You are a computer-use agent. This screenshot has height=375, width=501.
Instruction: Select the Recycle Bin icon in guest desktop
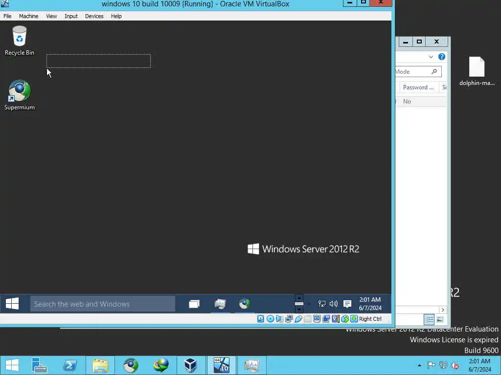20,41
